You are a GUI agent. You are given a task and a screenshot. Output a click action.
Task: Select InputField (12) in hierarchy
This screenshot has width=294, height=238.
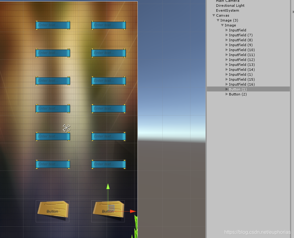tap(242, 60)
